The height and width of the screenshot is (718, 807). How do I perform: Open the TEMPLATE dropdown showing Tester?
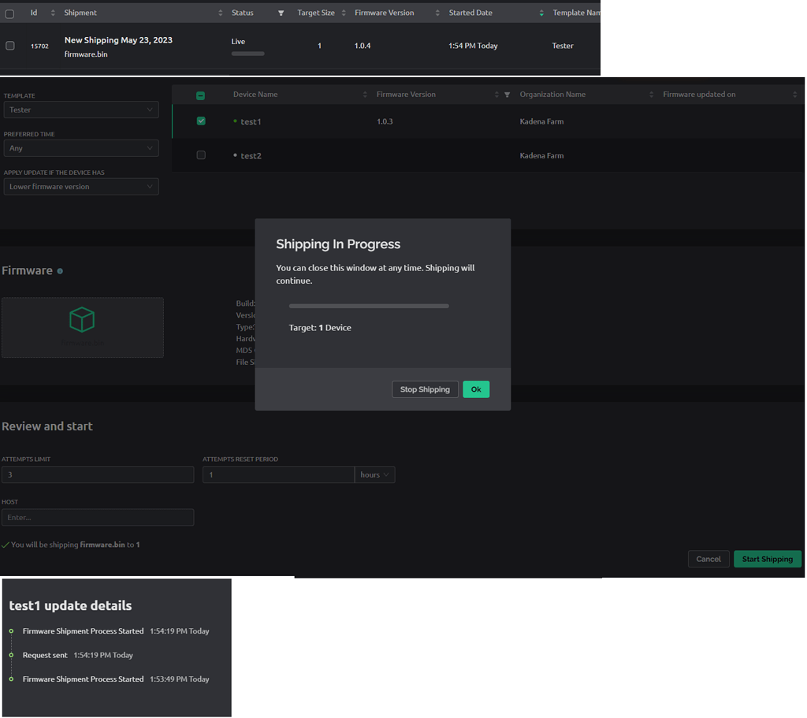81,110
